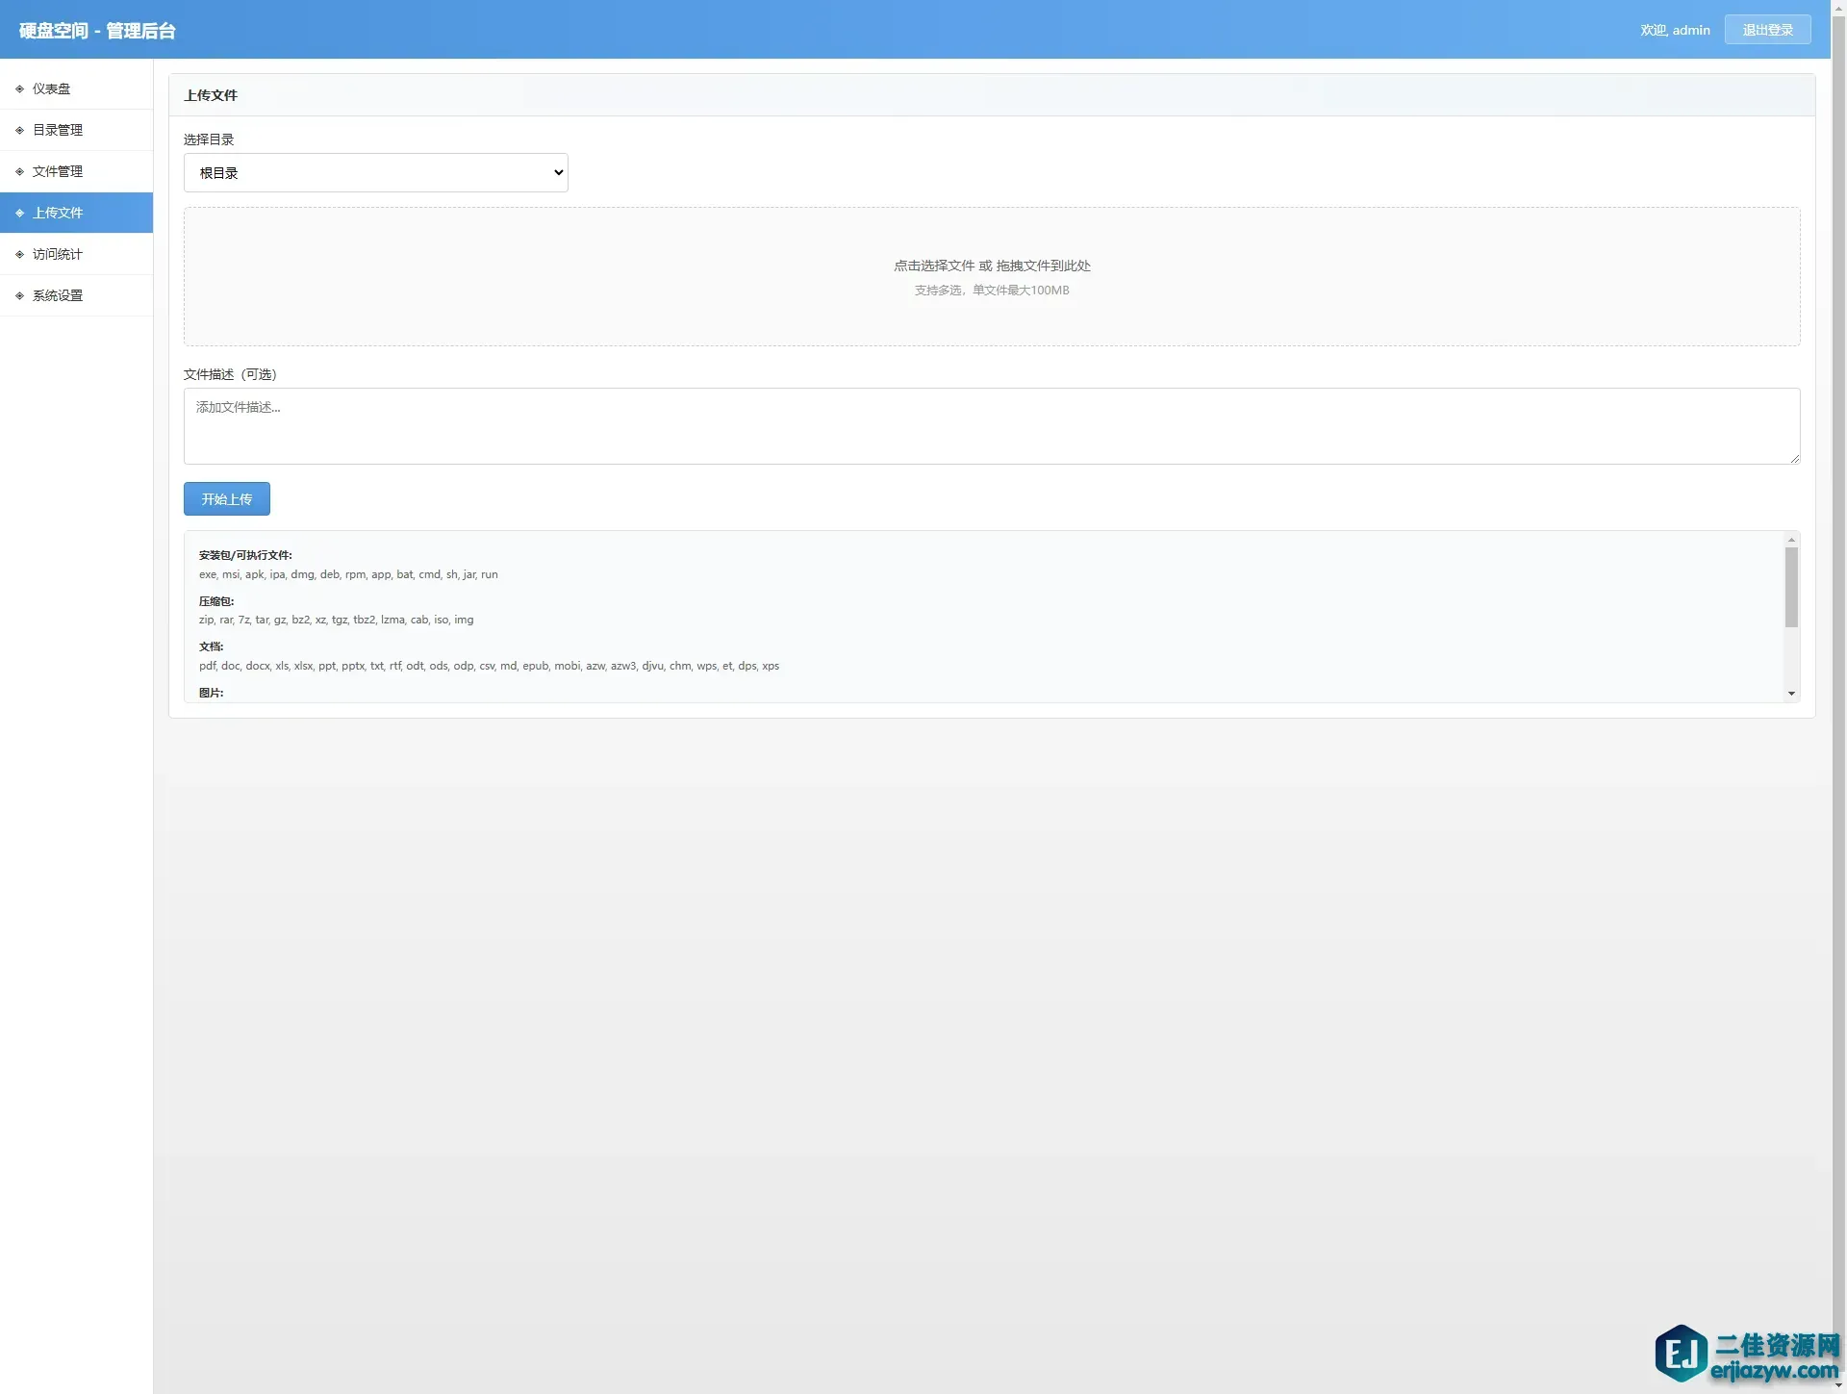
Task: Click the diamond icon beside 访问统计
Action: [19, 254]
